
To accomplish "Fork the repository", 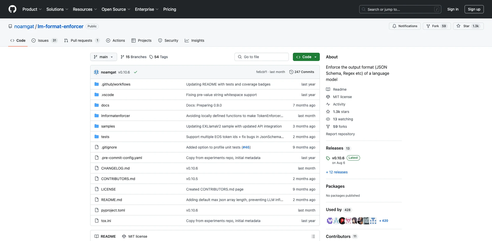I will click(x=437, y=26).
